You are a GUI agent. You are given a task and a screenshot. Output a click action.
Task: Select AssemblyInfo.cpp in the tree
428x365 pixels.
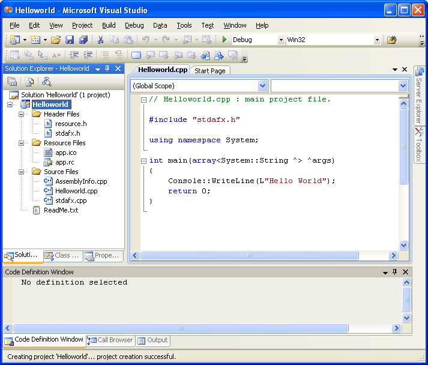[81, 181]
